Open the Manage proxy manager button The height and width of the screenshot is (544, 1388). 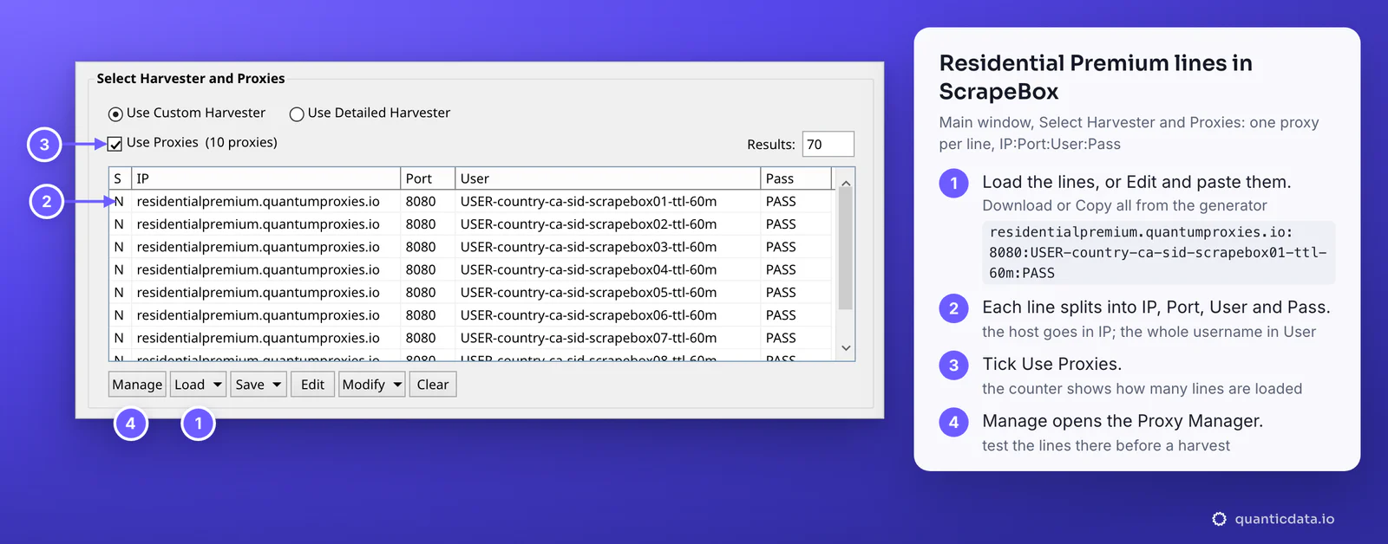click(137, 385)
